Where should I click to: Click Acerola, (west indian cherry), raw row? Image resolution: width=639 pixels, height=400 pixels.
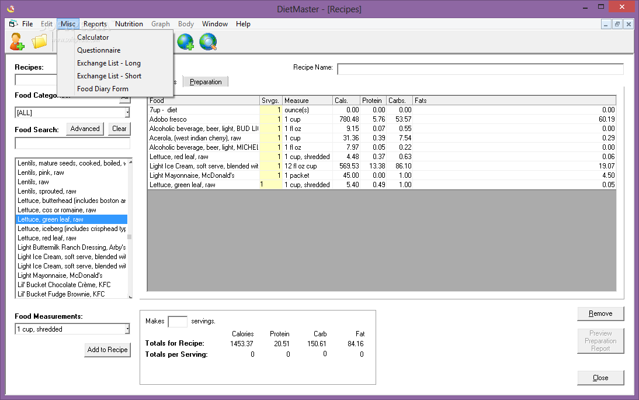point(381,139)
